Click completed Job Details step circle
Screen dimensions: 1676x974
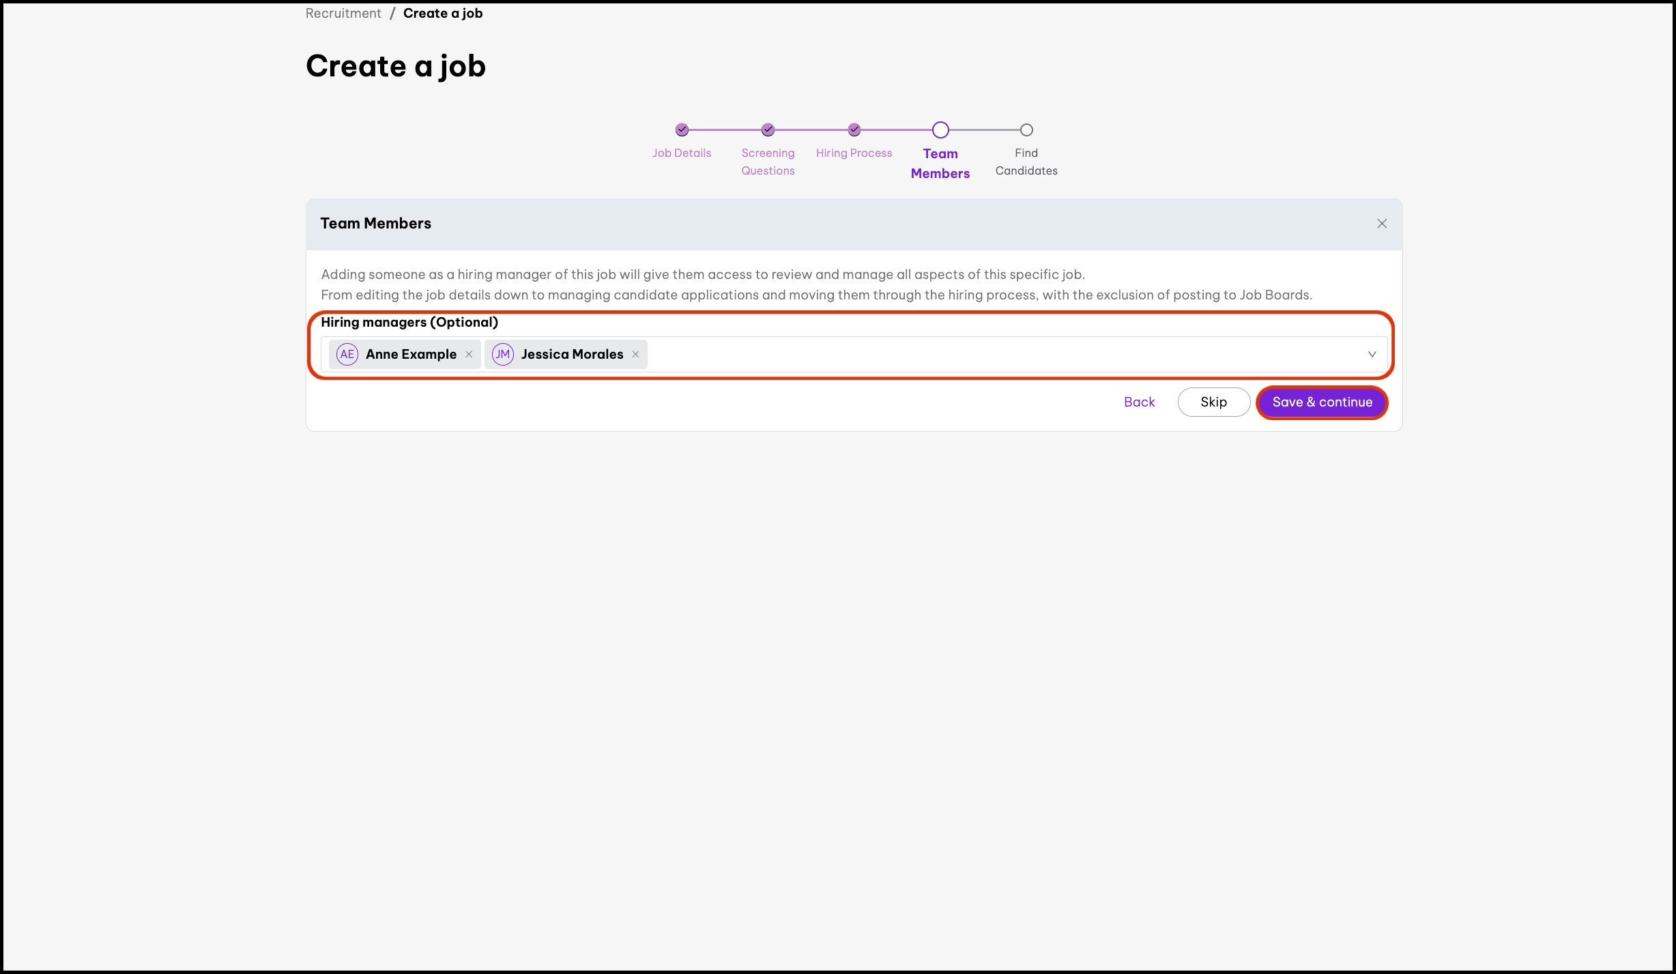[x=682, y=130]
